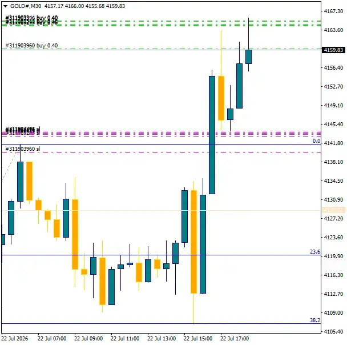Click the Fibonacci 38.2 level label

coord(315,320)
